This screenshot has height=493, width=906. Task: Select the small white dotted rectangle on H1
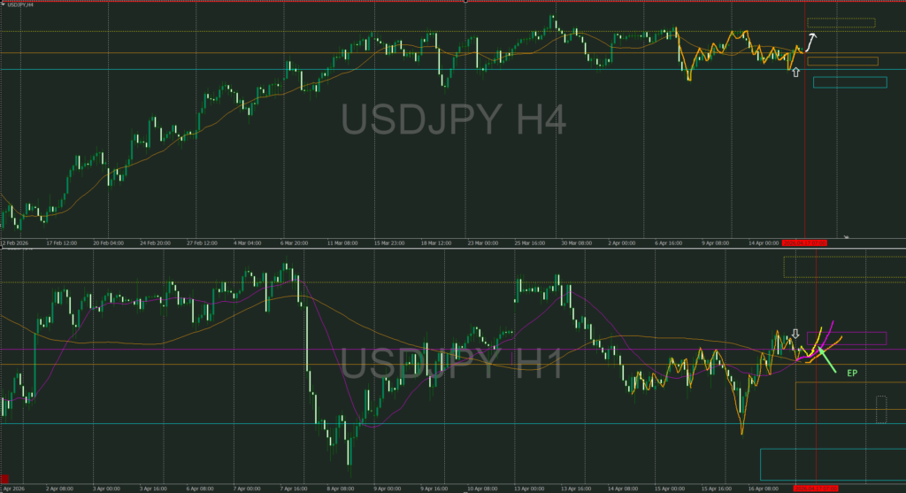click(880, 409)
